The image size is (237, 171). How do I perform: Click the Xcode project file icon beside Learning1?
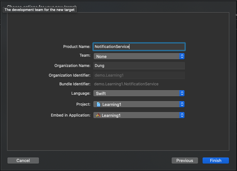click(x=99, y=104)
